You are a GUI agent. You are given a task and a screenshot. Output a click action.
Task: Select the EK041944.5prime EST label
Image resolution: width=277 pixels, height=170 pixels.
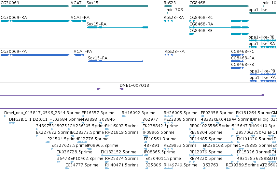point(234,119)
